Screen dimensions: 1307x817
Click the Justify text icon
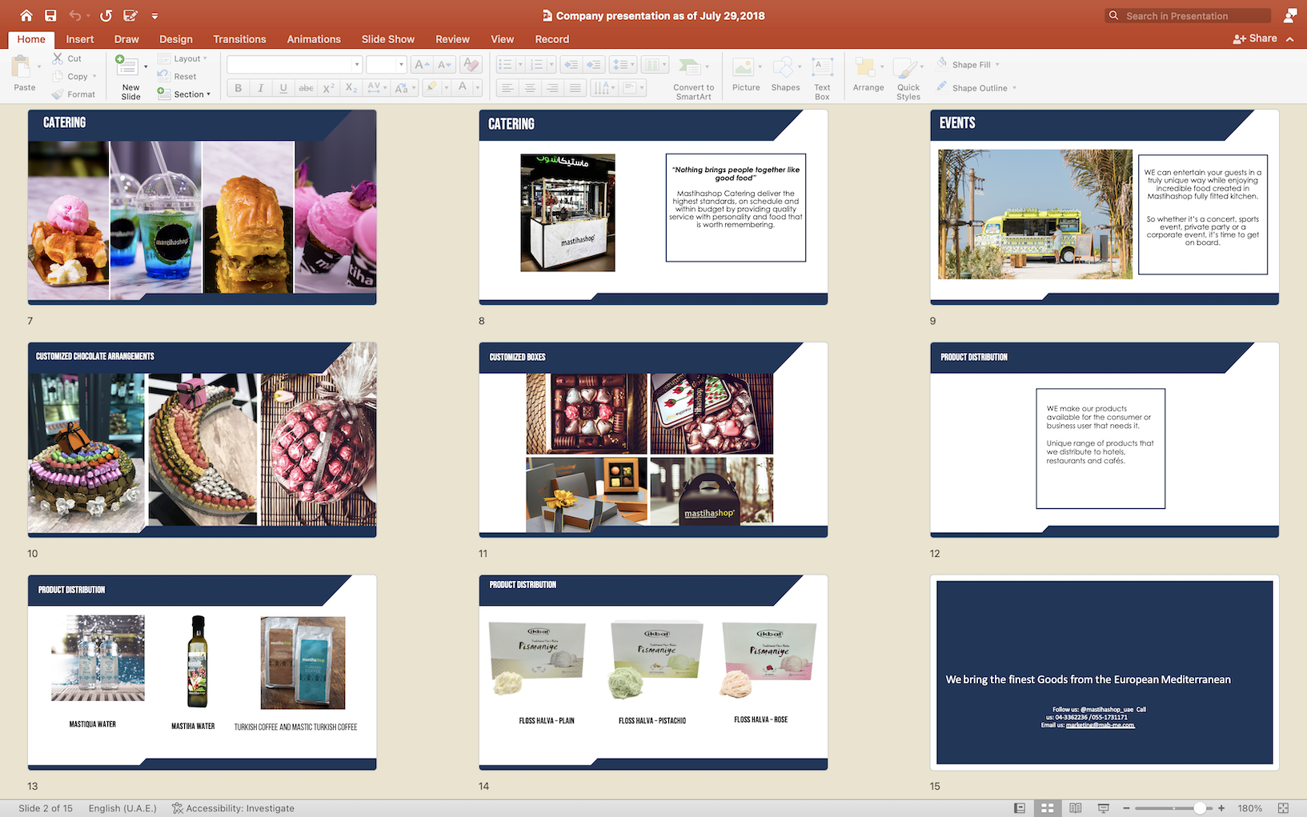(575, 88)
